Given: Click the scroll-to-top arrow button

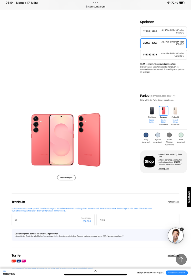Looking at the screenshot, I should point(181,259).
